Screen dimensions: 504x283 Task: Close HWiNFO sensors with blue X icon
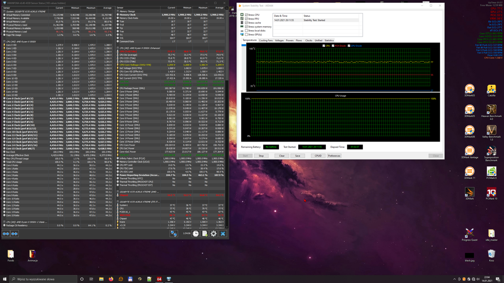223,233
